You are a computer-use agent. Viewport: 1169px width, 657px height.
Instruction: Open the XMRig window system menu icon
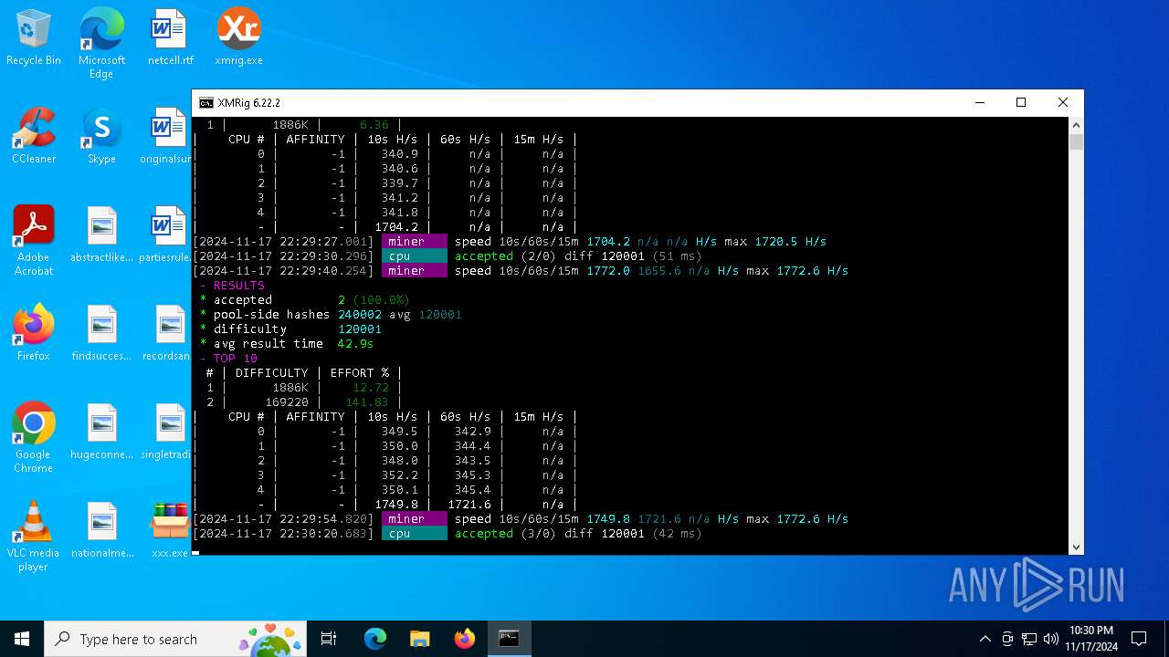206,103
